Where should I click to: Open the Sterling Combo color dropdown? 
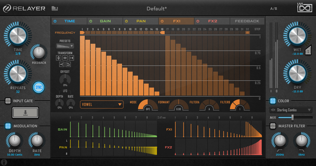coord(291,110)
